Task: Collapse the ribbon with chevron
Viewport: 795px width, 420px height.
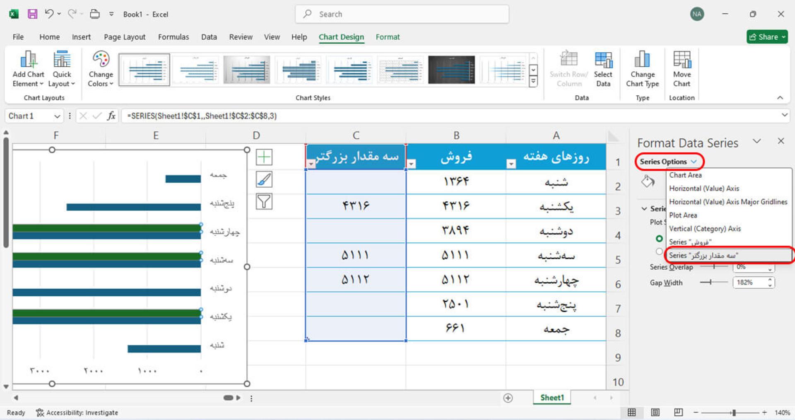Action: point(780,98)
